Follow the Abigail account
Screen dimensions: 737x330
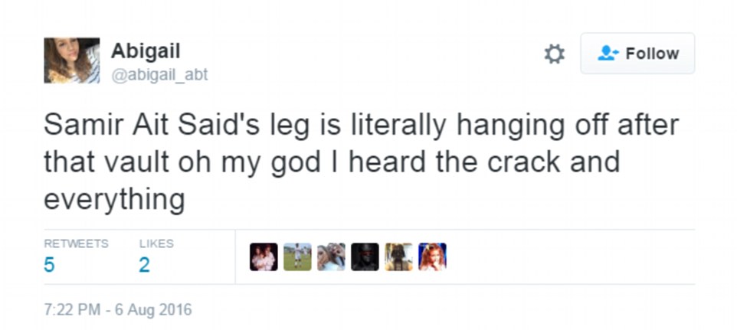click(637, 54)
